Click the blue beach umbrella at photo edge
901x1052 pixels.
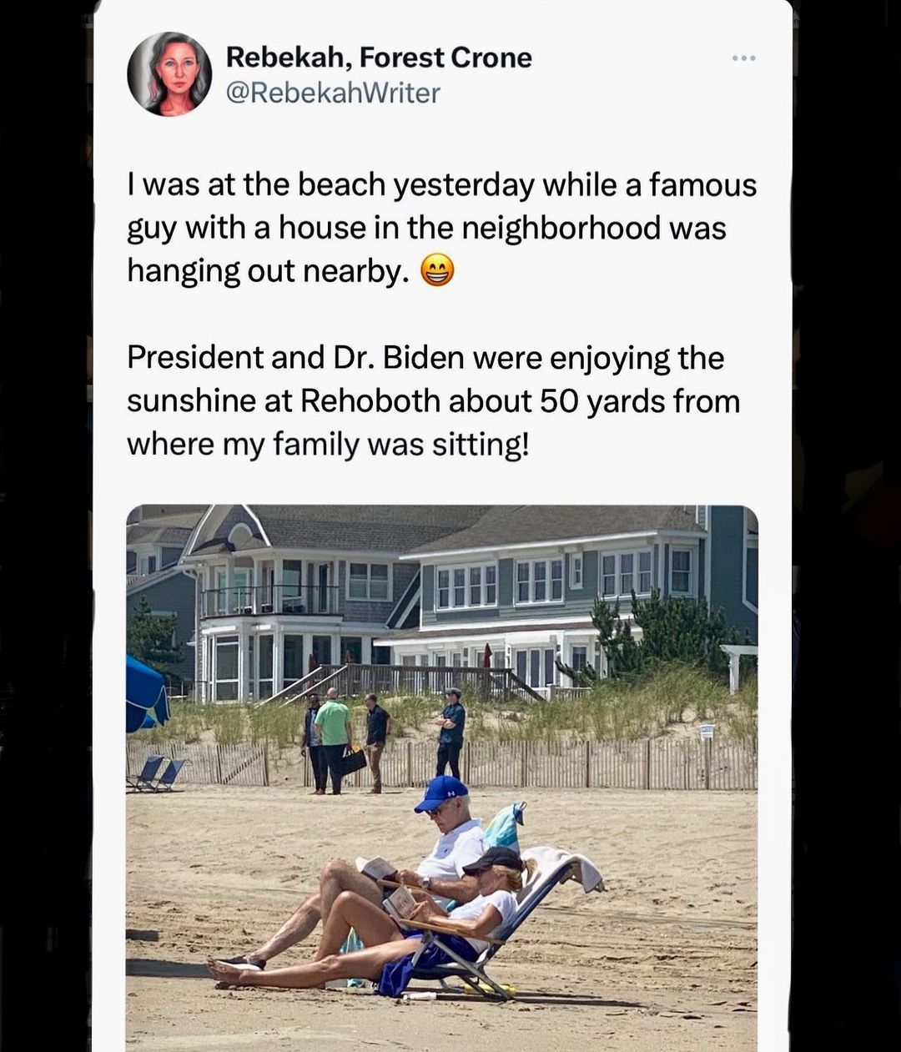pos(146,692)
